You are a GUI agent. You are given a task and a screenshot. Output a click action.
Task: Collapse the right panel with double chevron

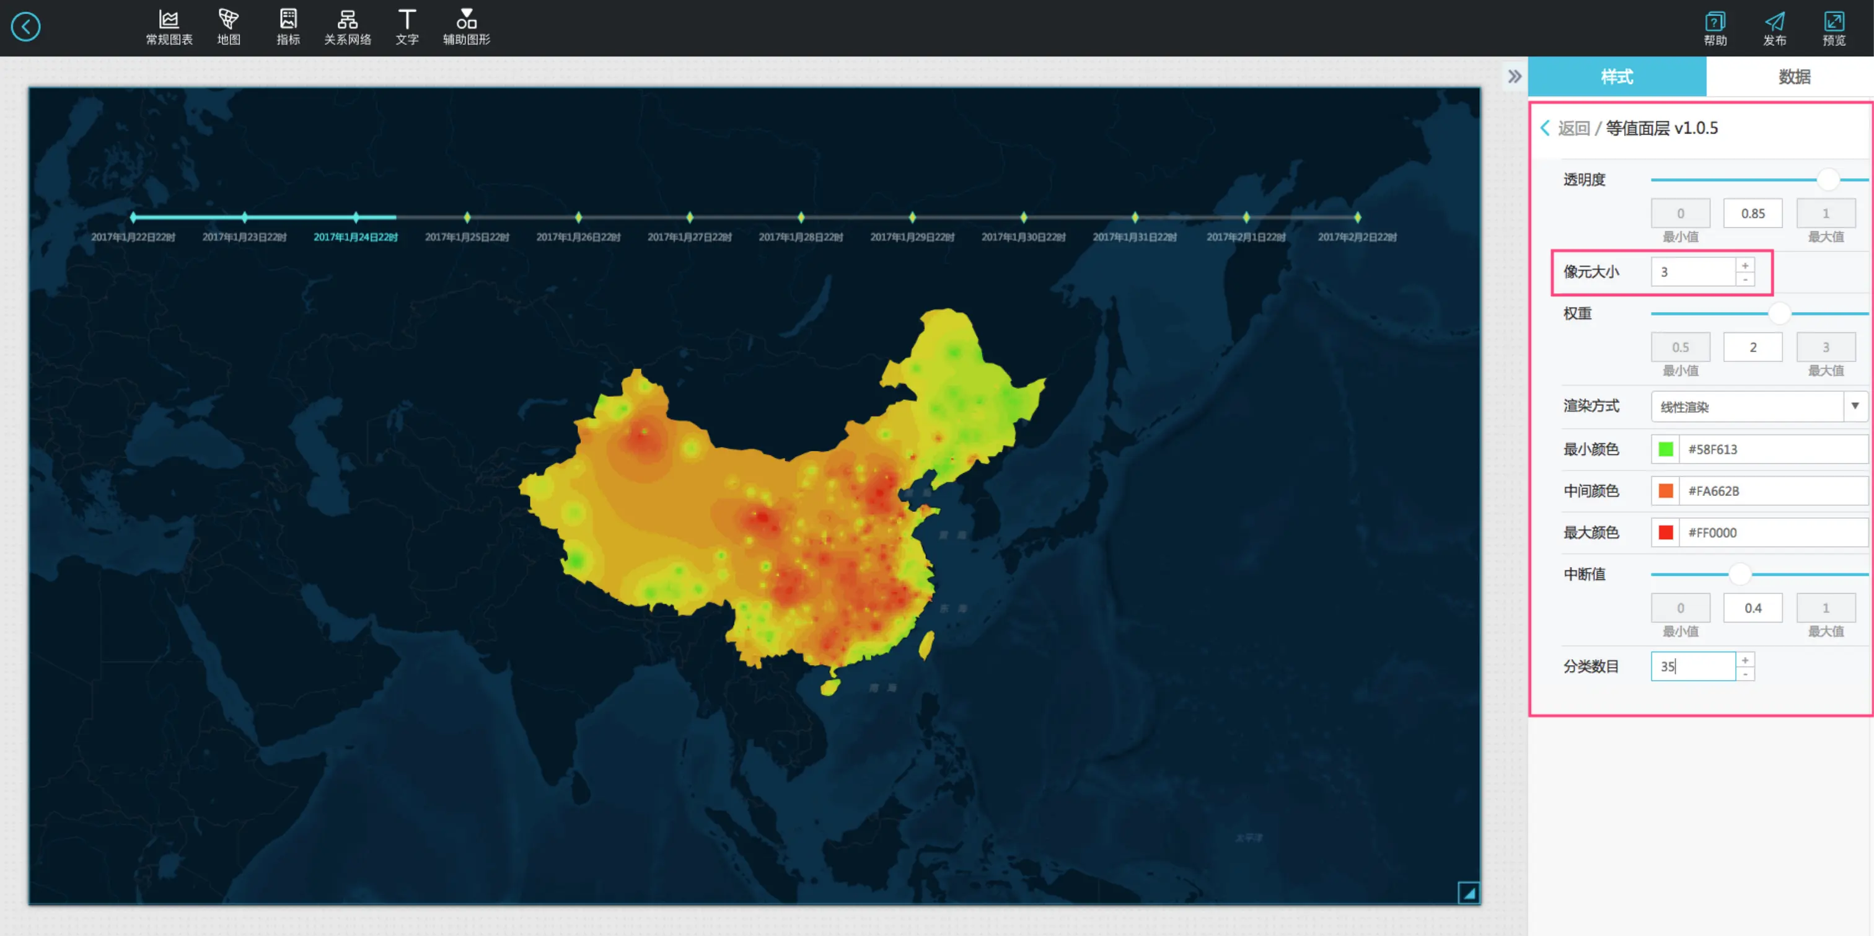click(x=1514, y=76)
